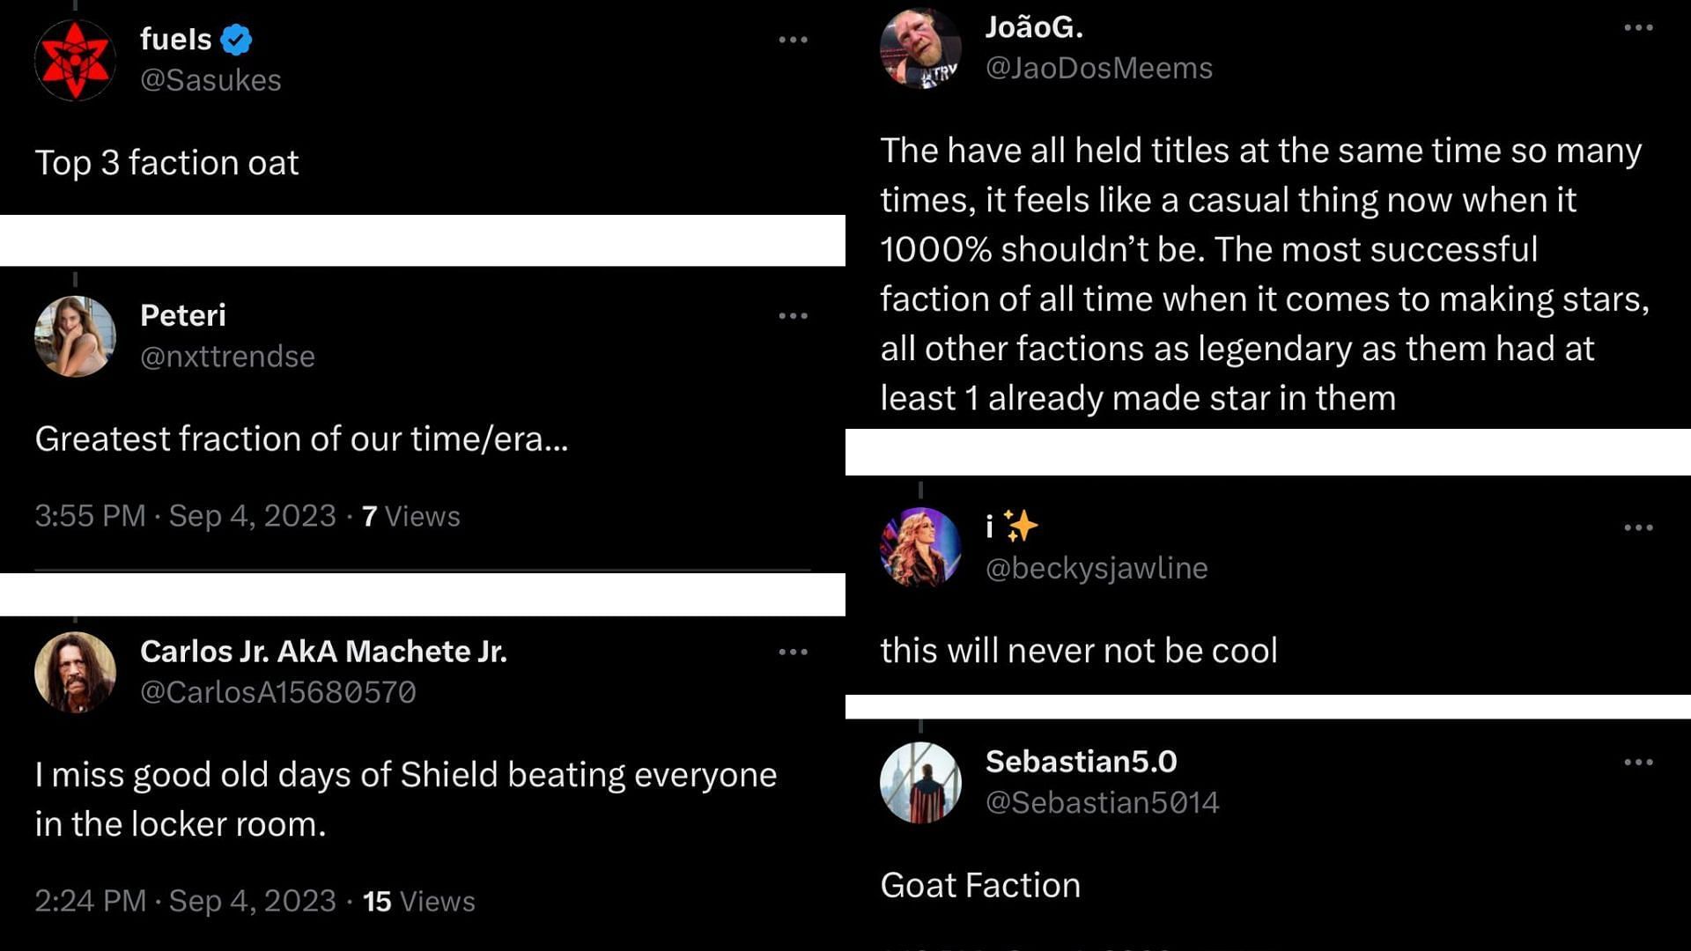Open more options on Peteri's tweet
Image resolution: width=1691 pixels, height=951 pixels.
[x=793, y=315]
